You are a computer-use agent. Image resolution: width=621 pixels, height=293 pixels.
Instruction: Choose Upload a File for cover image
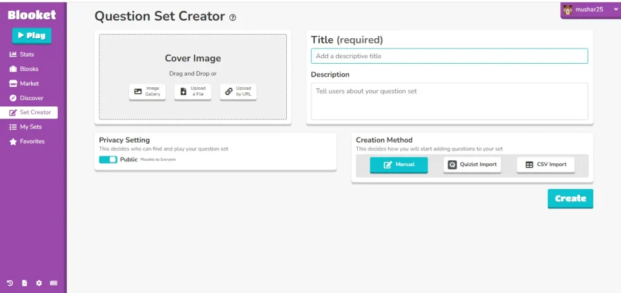click(193, 92)
